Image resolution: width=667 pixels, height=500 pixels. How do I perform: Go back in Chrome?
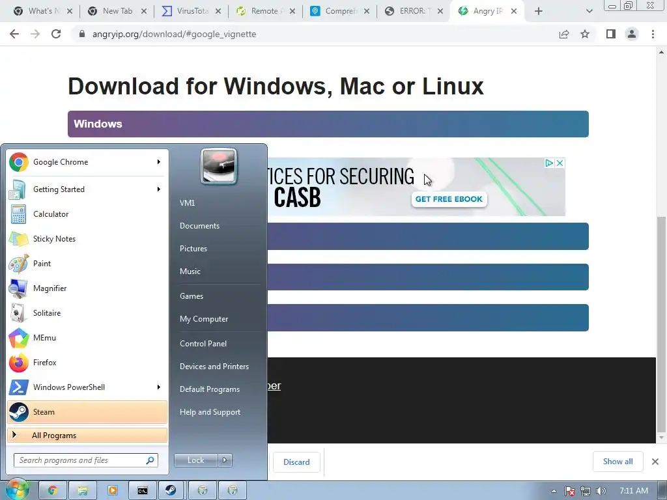tap(14, 34)
